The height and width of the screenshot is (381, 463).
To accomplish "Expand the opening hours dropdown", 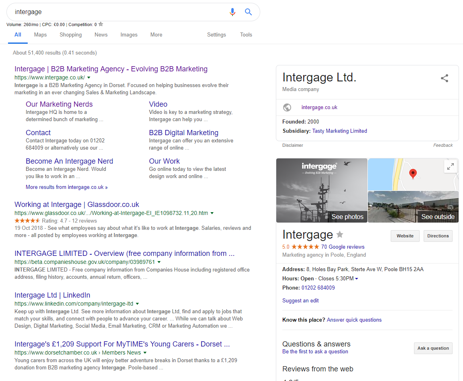I will [357, 279].
